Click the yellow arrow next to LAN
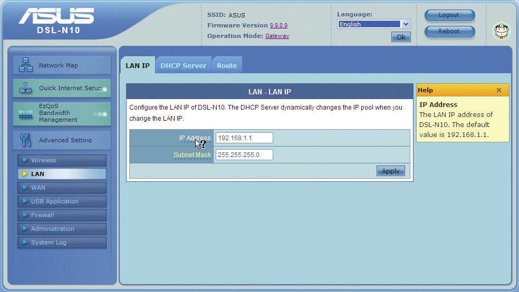Image resolution: width=519 pixels, height=292 pixels. pyautogui.click(x=25, y=173)
